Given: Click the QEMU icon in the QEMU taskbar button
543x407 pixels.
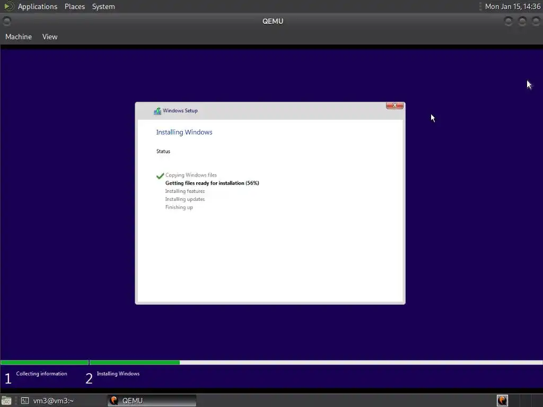Looking at the screenshot, I should click(114, 401).
